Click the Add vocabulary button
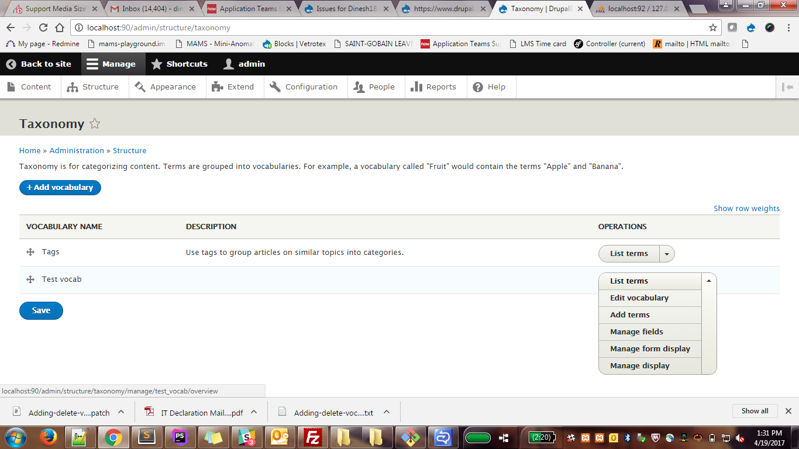799x449 pixels. 60,187
